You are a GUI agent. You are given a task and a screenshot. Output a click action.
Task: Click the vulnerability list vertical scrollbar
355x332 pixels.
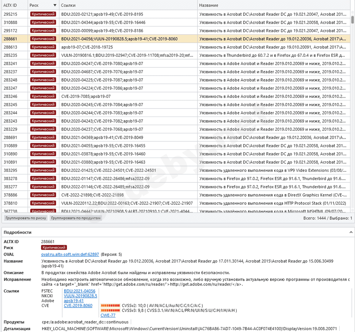point(352,20)
